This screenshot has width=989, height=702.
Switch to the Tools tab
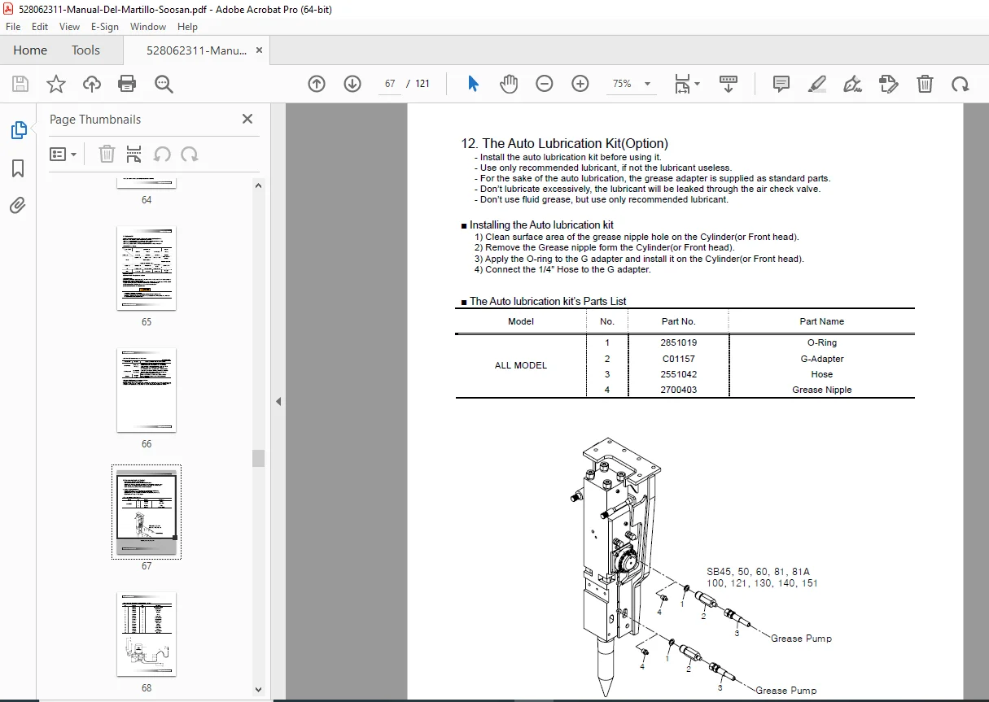click(x=85, y=50)
